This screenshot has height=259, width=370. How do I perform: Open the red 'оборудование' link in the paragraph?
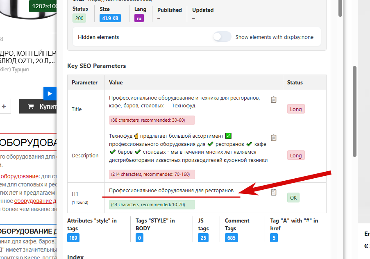pyautogui.click(x=20, y=176)
